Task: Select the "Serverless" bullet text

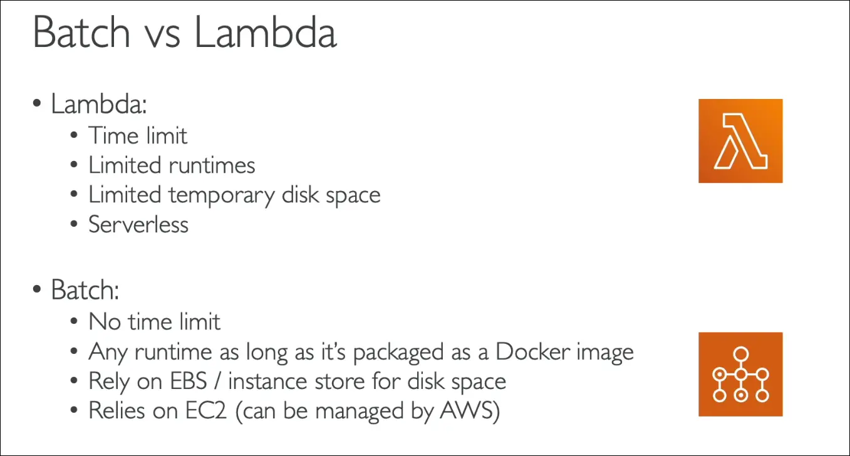Action: click(138, 224)
